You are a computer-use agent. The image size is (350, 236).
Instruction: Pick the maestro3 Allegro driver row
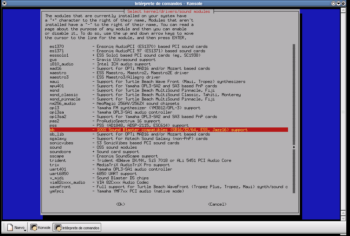[169, 77]
